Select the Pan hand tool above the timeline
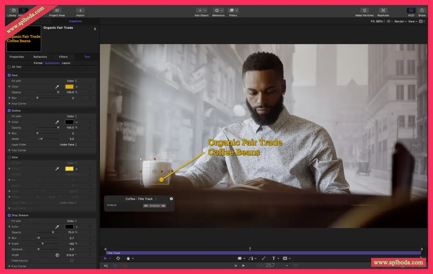This screenshot has width=433, height=274. 128,258
